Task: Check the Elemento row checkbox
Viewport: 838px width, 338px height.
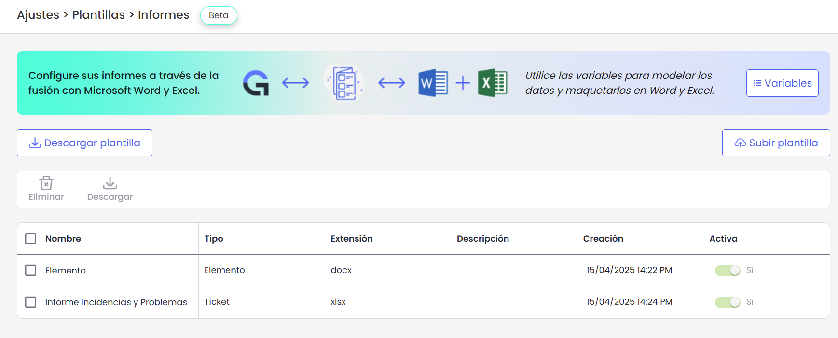Action: click(x=31, y=271)
